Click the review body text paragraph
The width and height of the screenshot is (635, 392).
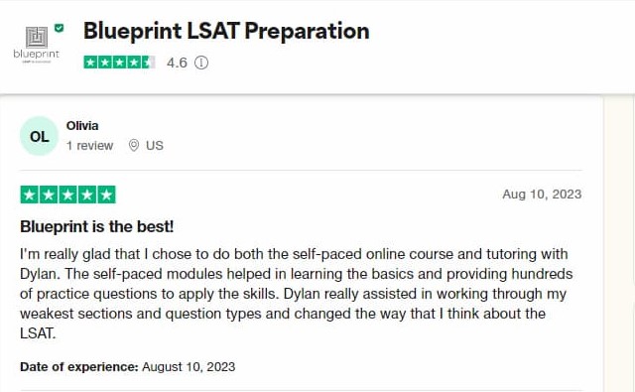tap(296, 294)
